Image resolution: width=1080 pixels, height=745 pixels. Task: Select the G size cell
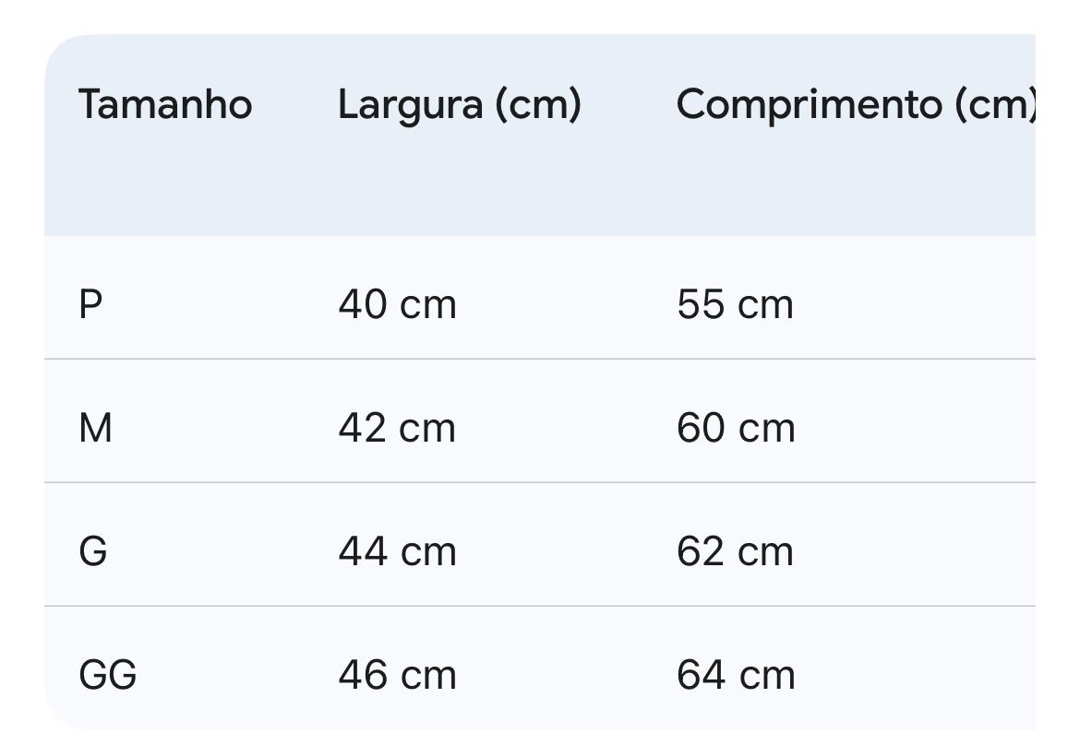(93, 551)
